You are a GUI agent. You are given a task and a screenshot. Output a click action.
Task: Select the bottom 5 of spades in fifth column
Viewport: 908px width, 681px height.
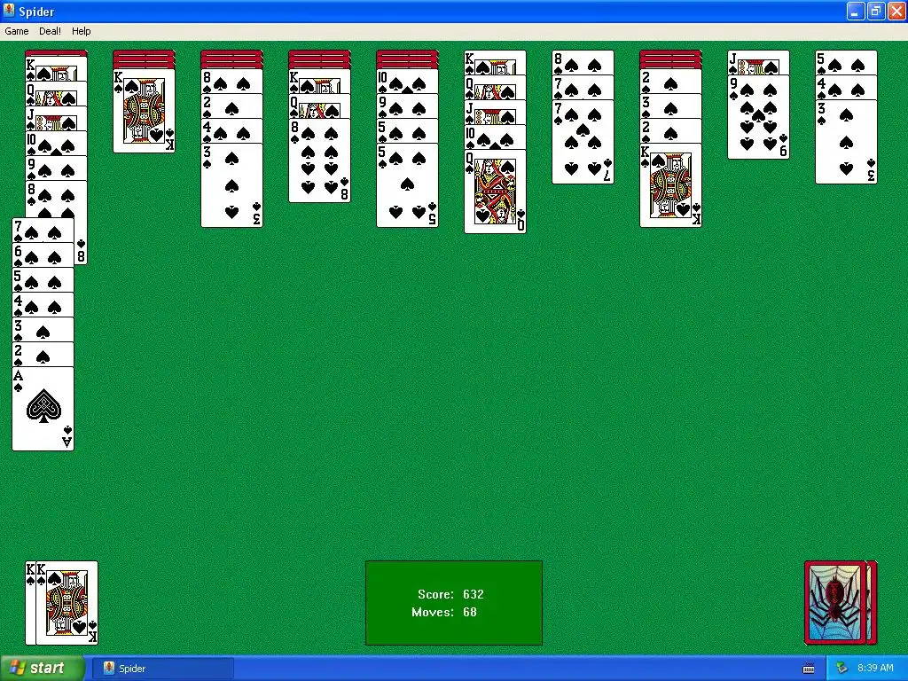click(x=407, y=184)
